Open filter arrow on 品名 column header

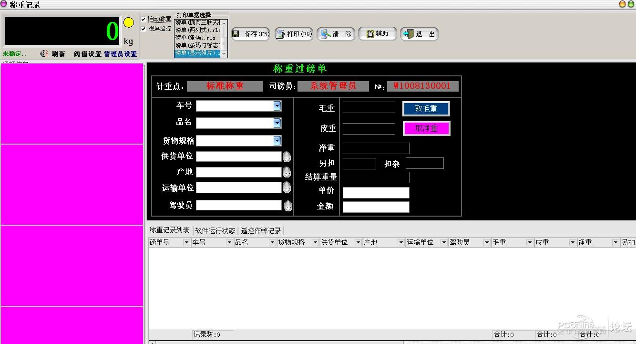tap(272, 242)
